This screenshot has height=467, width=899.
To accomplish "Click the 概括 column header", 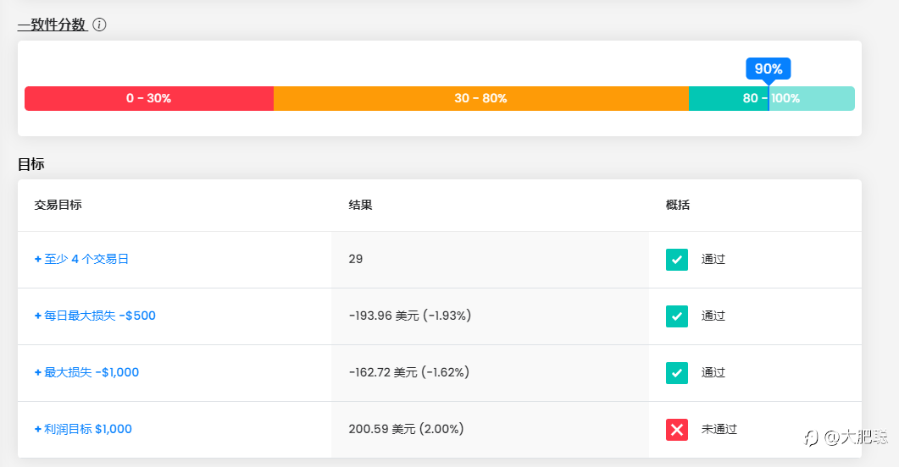I will coord(678,205).
